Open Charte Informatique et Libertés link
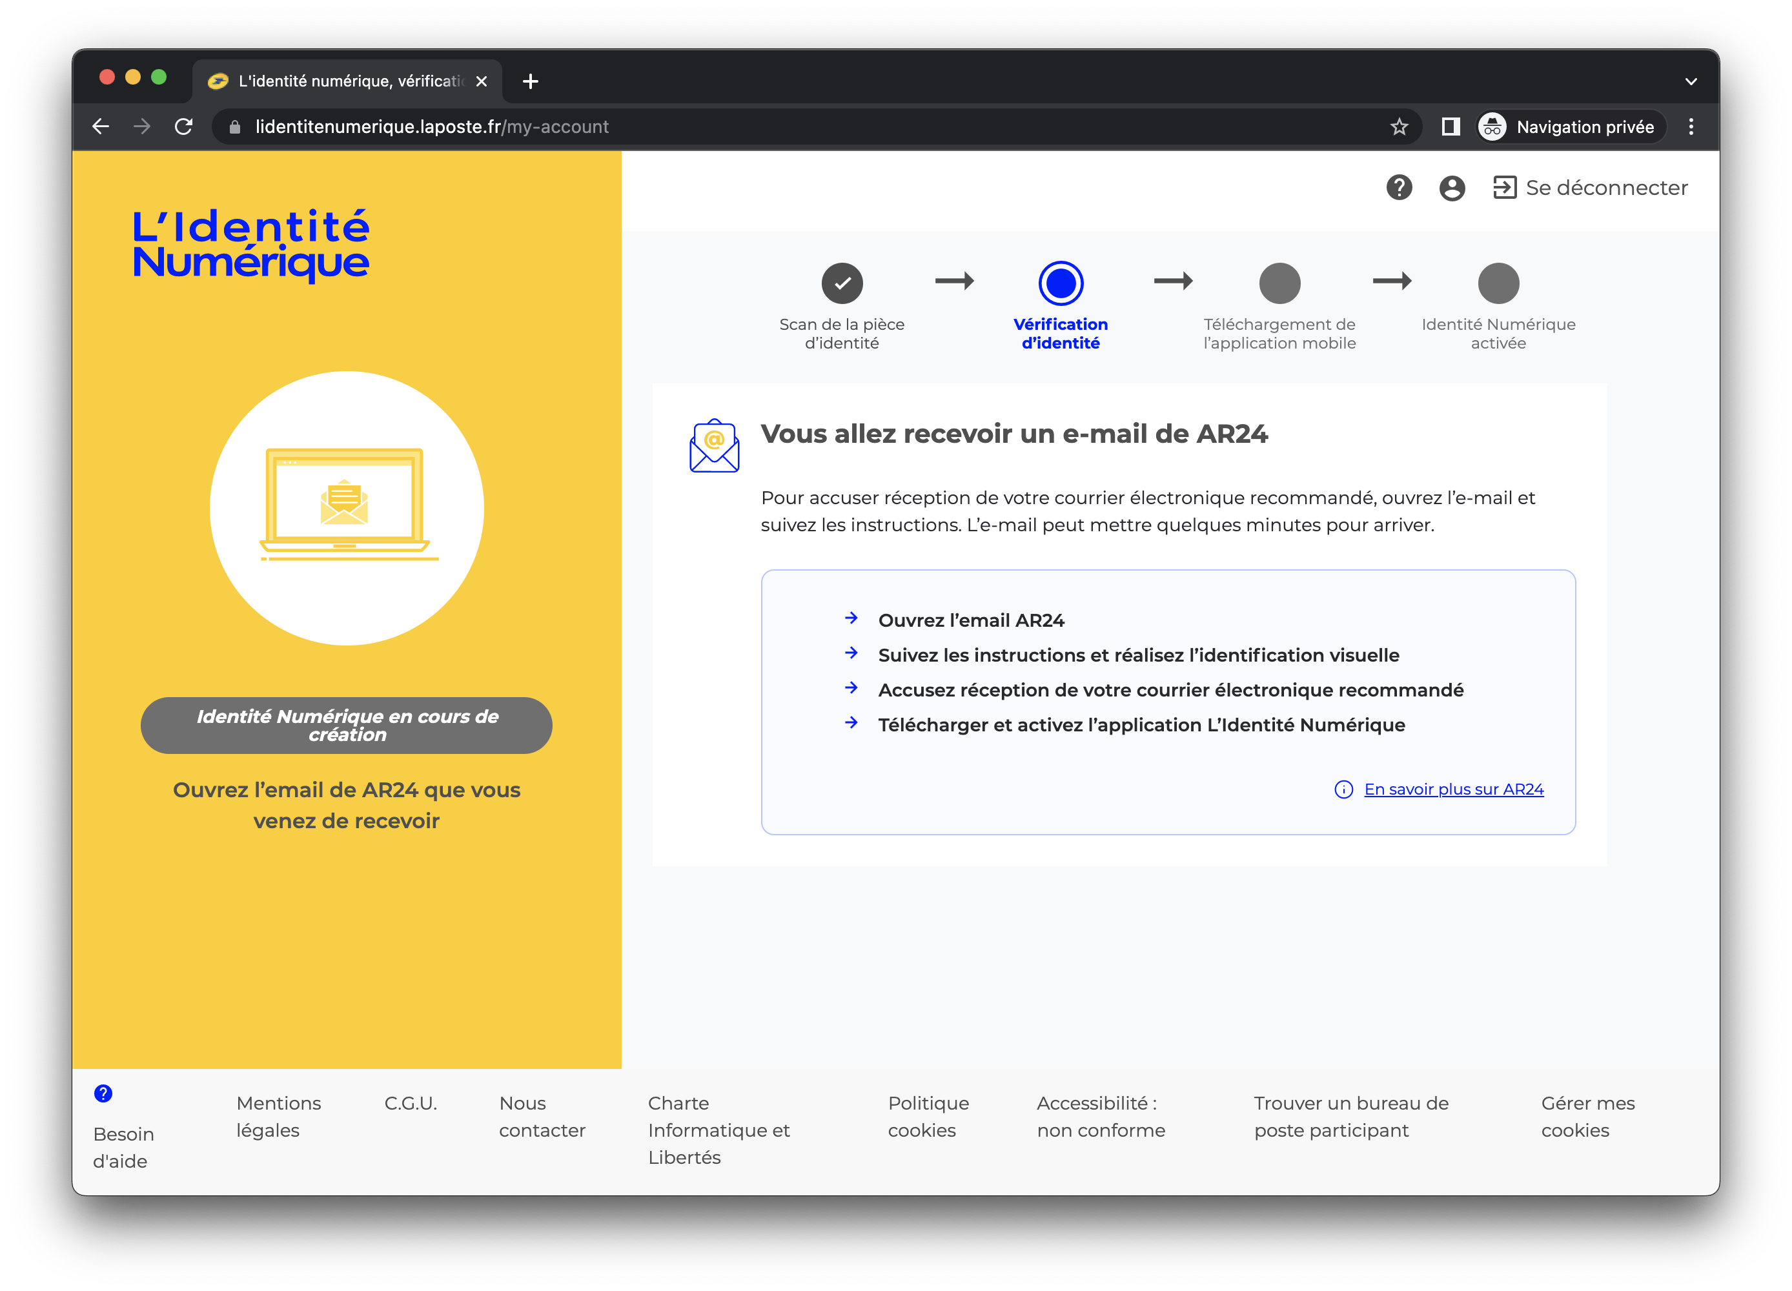Image resolution: width=1792 pixels, height=1291 pixels. tap(719, 1130)
